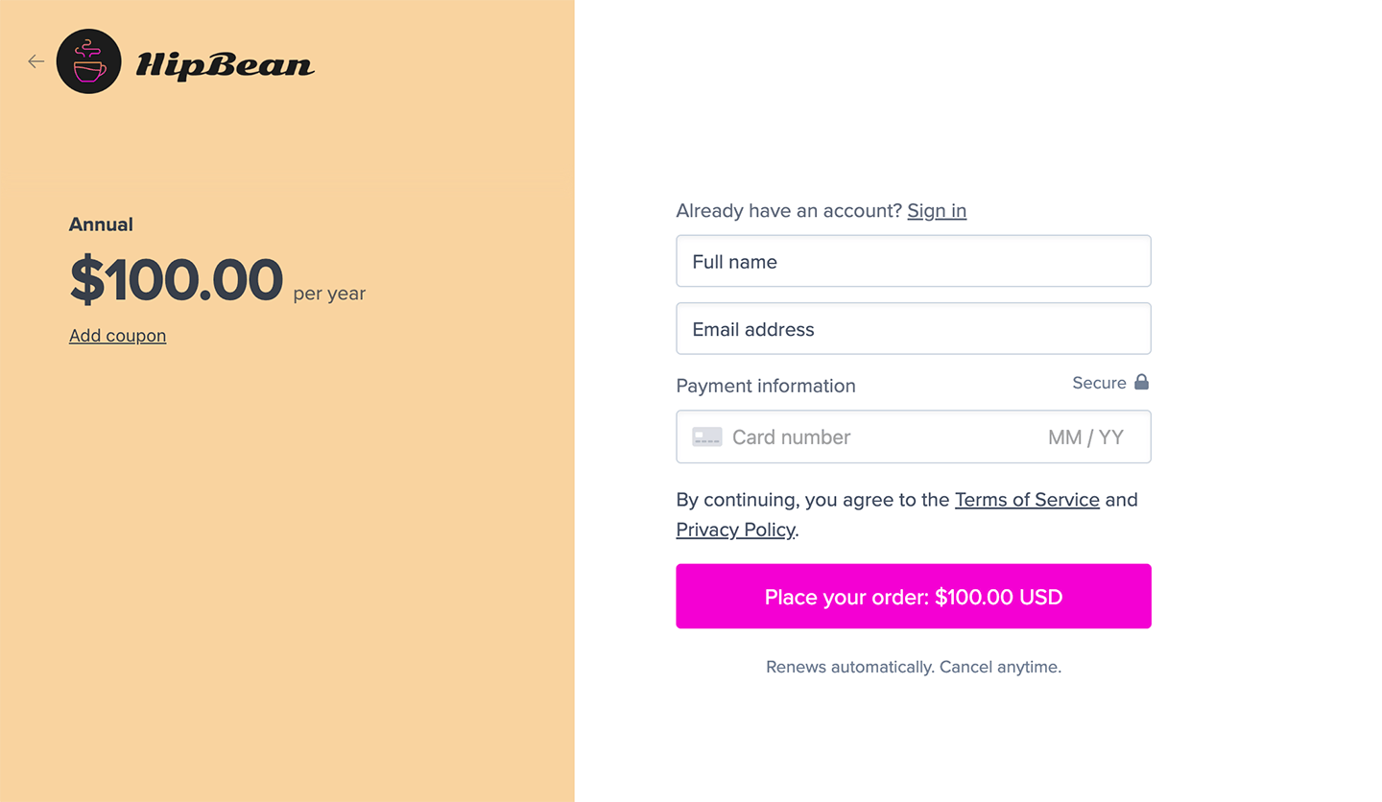Click the credit card icon
The image size is (1382, 802).
point(707,437)
